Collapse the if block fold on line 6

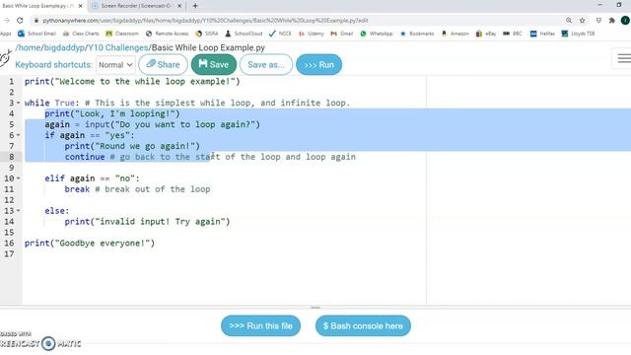click(x=18, y=135)
